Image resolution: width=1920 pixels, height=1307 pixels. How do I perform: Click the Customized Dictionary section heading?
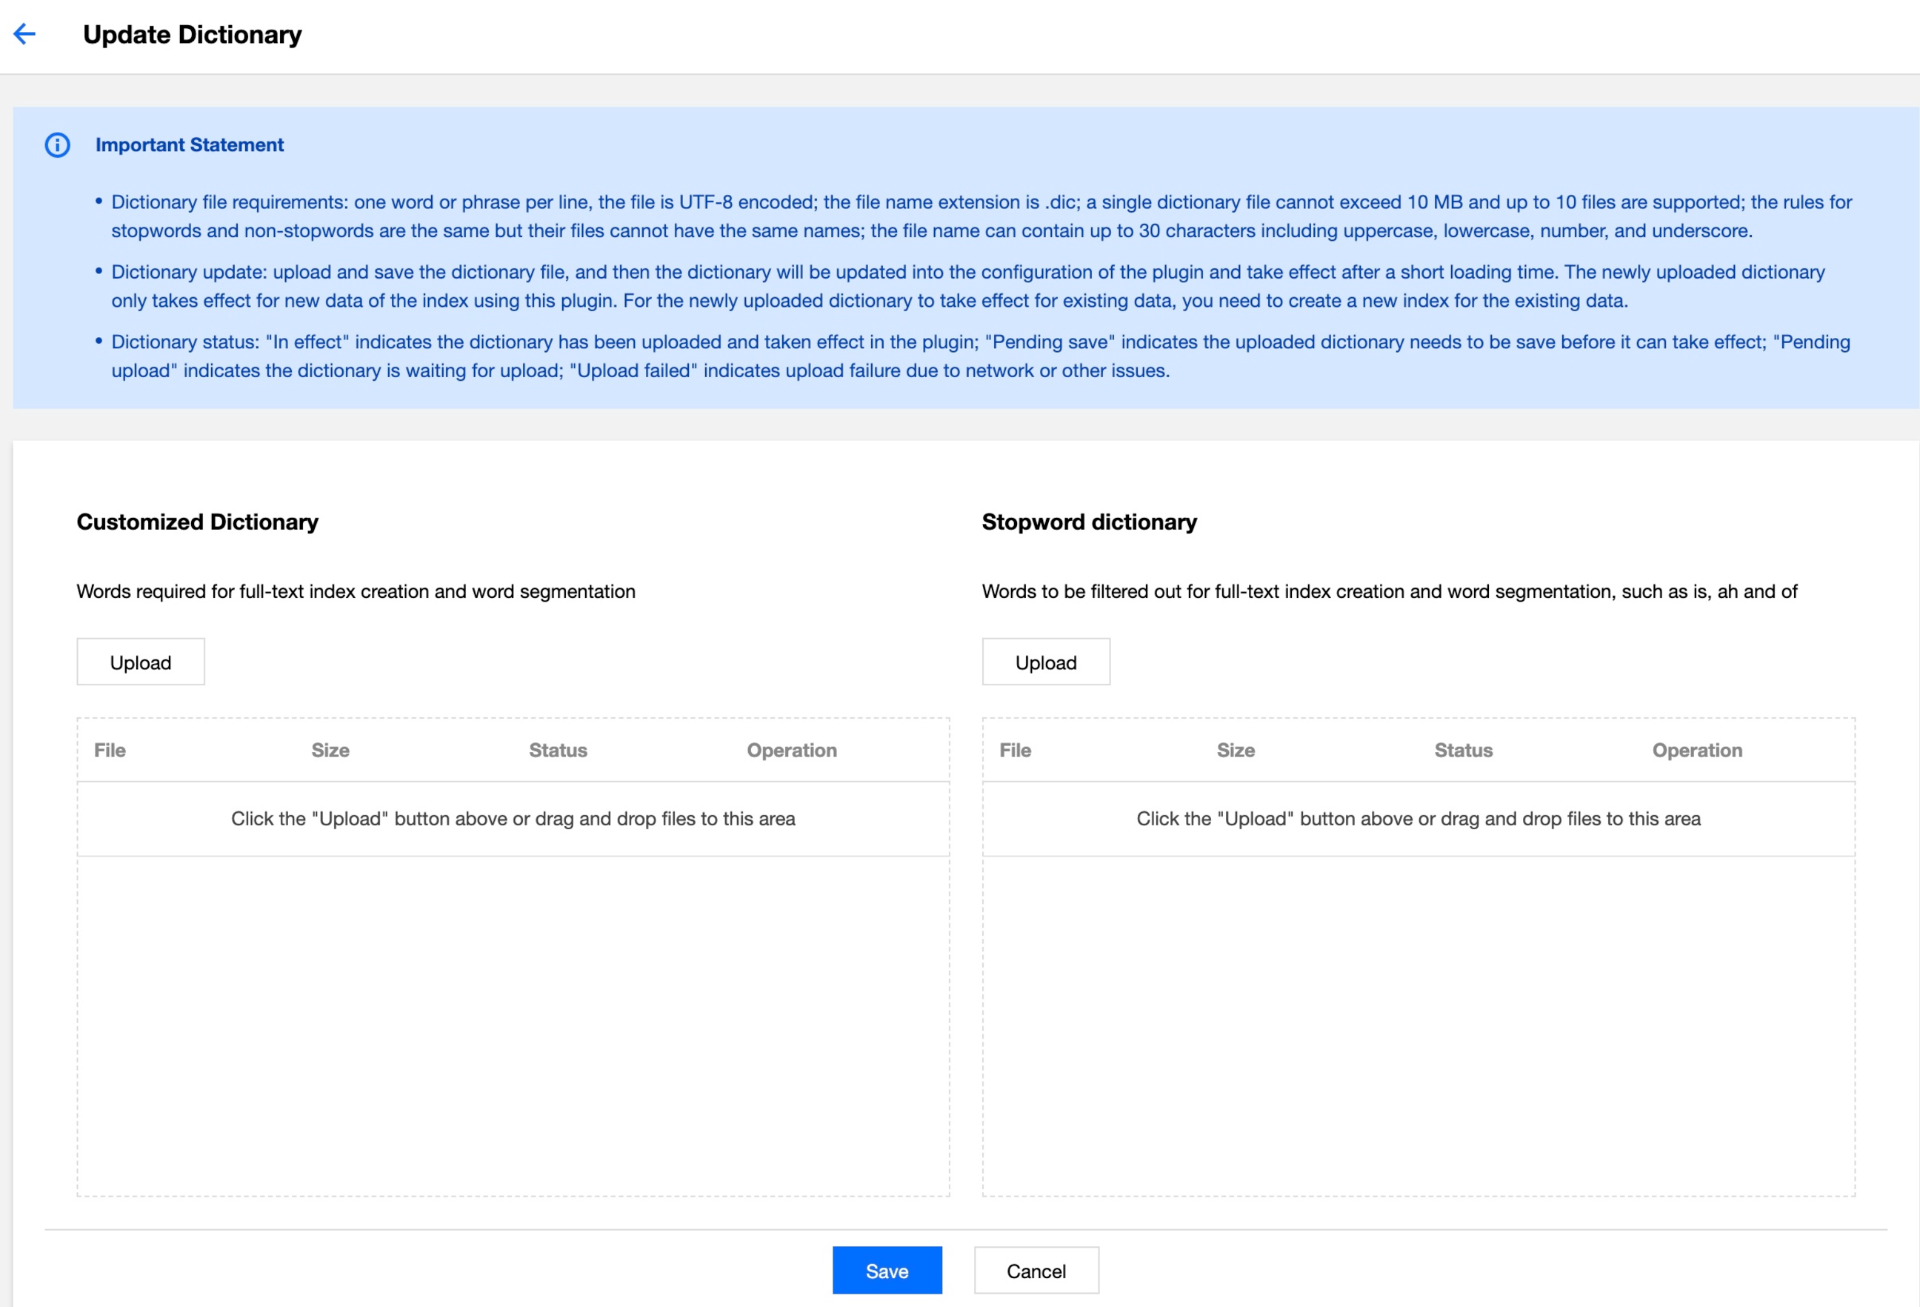pyautogui.click(x=198, y=522)
